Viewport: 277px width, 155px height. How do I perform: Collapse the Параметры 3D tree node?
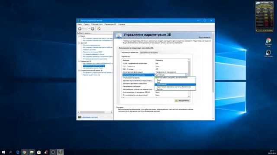pos(79,61)
